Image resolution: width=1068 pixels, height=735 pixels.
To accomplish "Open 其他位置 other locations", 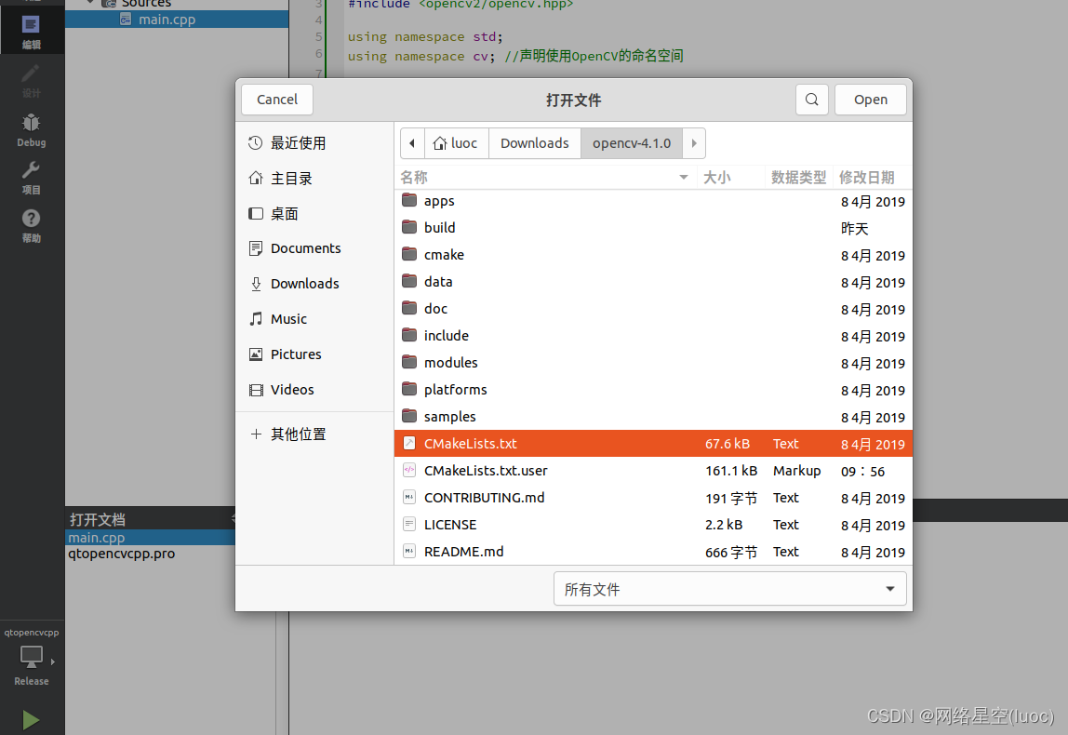I will (314, 434).
